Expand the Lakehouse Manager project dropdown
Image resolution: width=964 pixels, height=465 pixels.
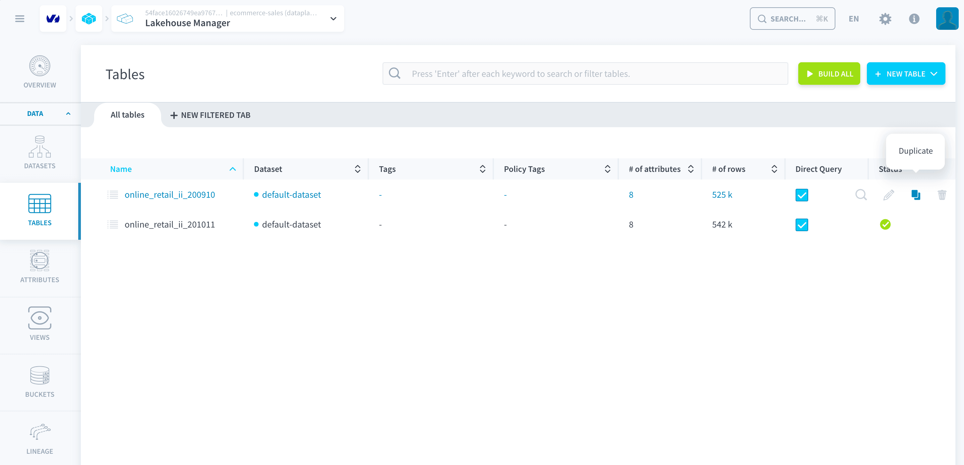click(333, 19)
